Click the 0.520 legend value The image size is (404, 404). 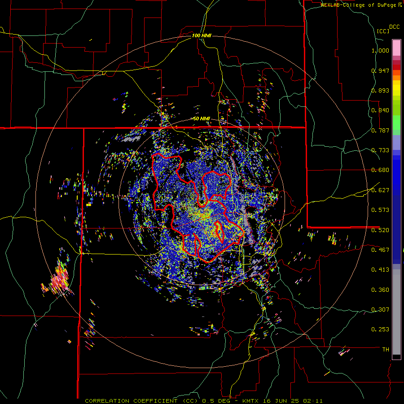tap(380, 230)
